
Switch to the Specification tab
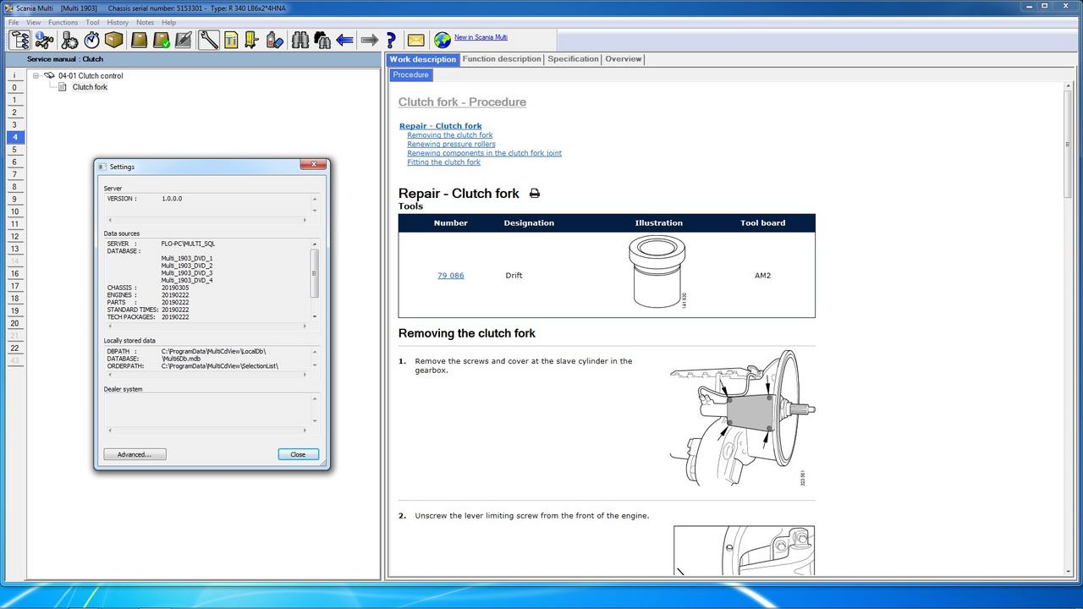(x=573, y=59)
